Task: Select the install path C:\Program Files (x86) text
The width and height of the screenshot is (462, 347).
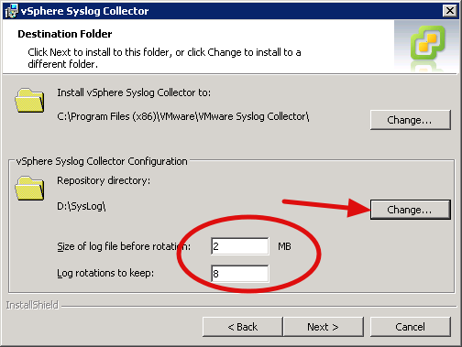Action: [183, 116]
